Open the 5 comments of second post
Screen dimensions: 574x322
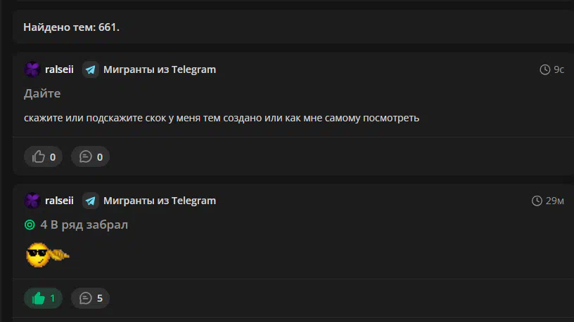click(x=90, y=298)
